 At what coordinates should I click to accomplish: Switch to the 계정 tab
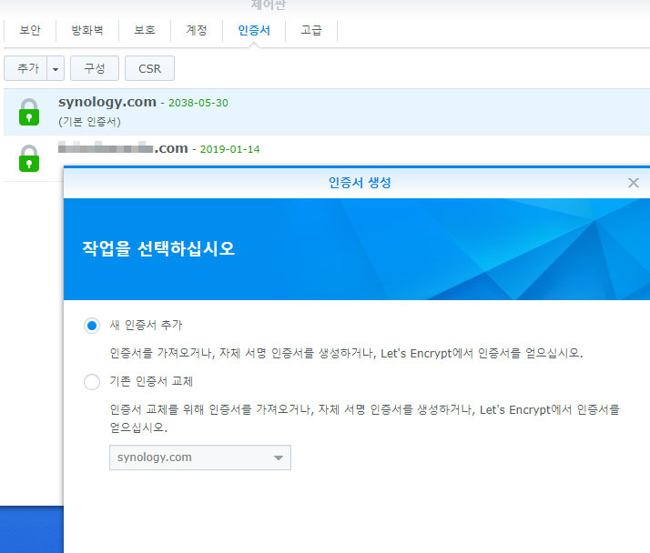(x=197, y=30)
